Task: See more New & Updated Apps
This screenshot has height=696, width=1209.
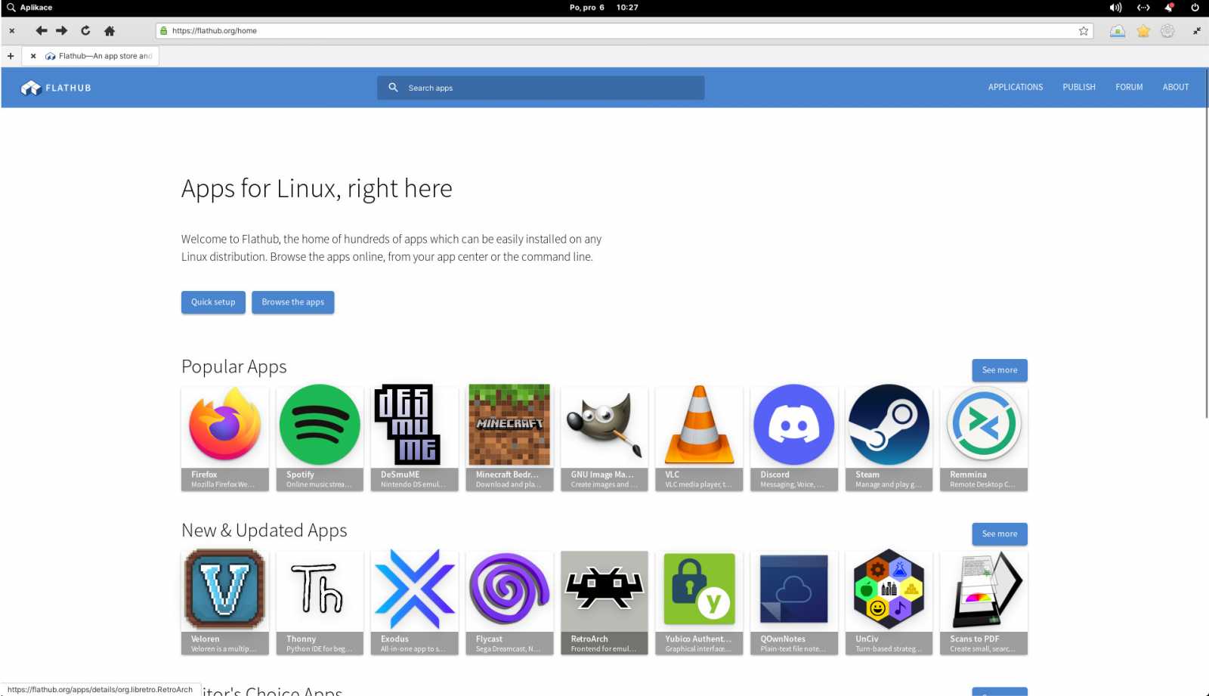Action: [x=1000, y=534]
